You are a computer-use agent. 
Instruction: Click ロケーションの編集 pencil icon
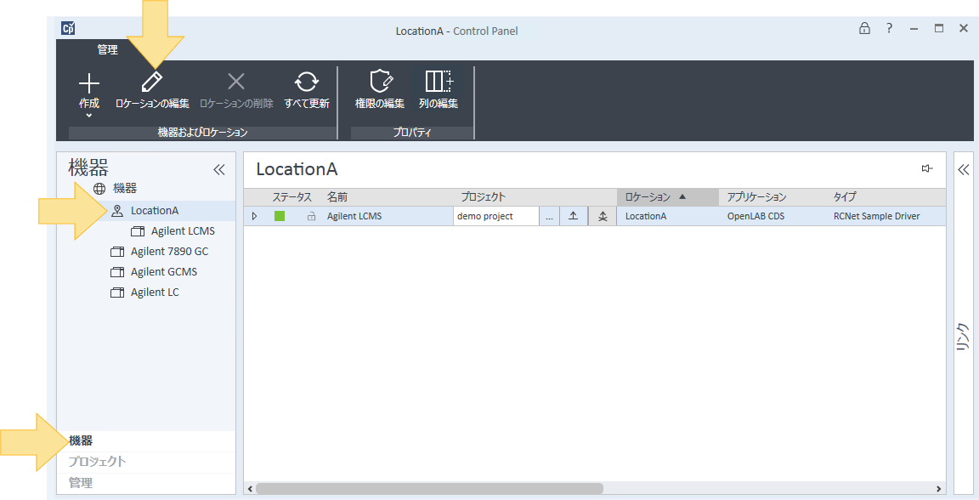tap(152, 82)
